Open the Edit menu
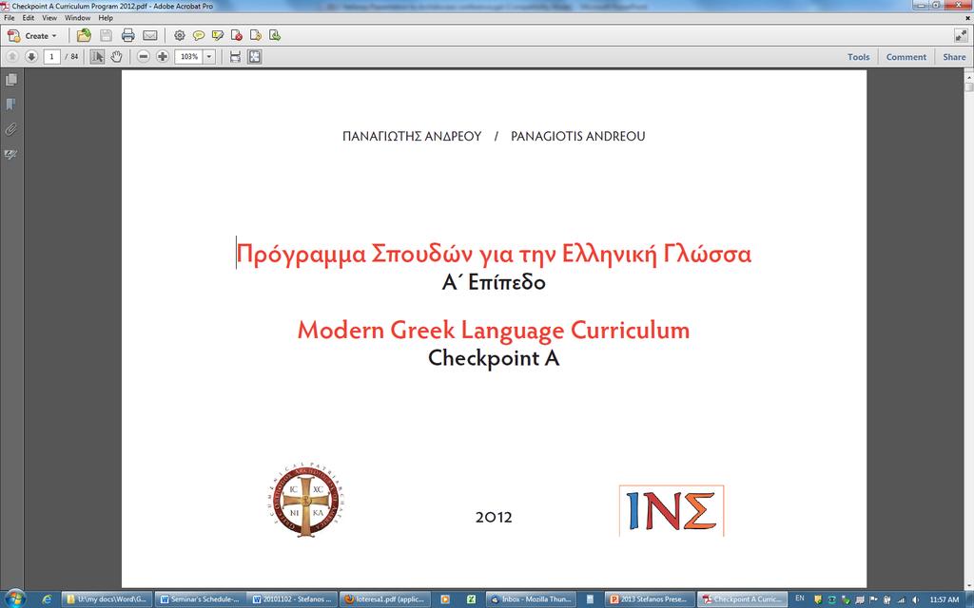The height and width of the screenshot is (608, 974). point(29,18)
